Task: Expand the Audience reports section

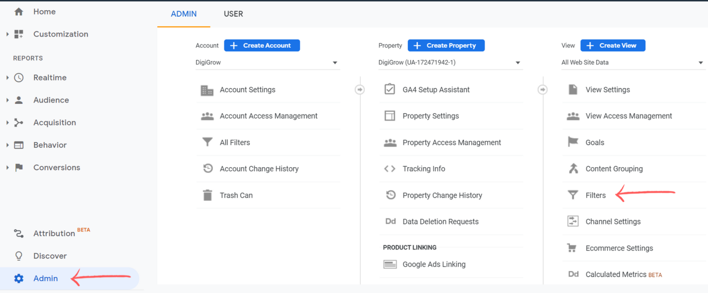Action: [7, 100]
